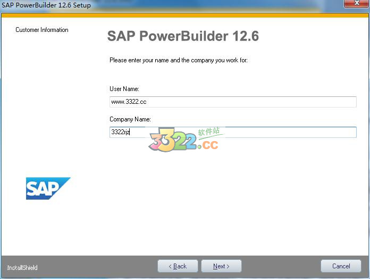The image size is (370, 279).
Task: Click the 'User Name:' label
Action: [x=124, y=89]
